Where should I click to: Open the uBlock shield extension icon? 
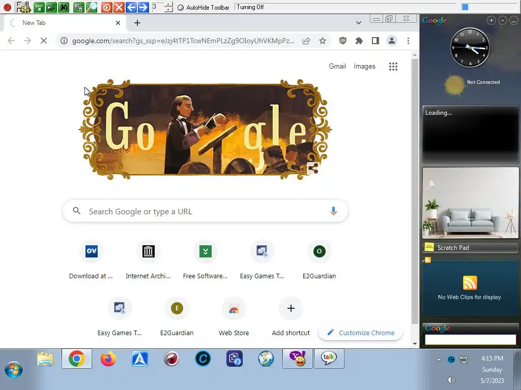(343, 41)
